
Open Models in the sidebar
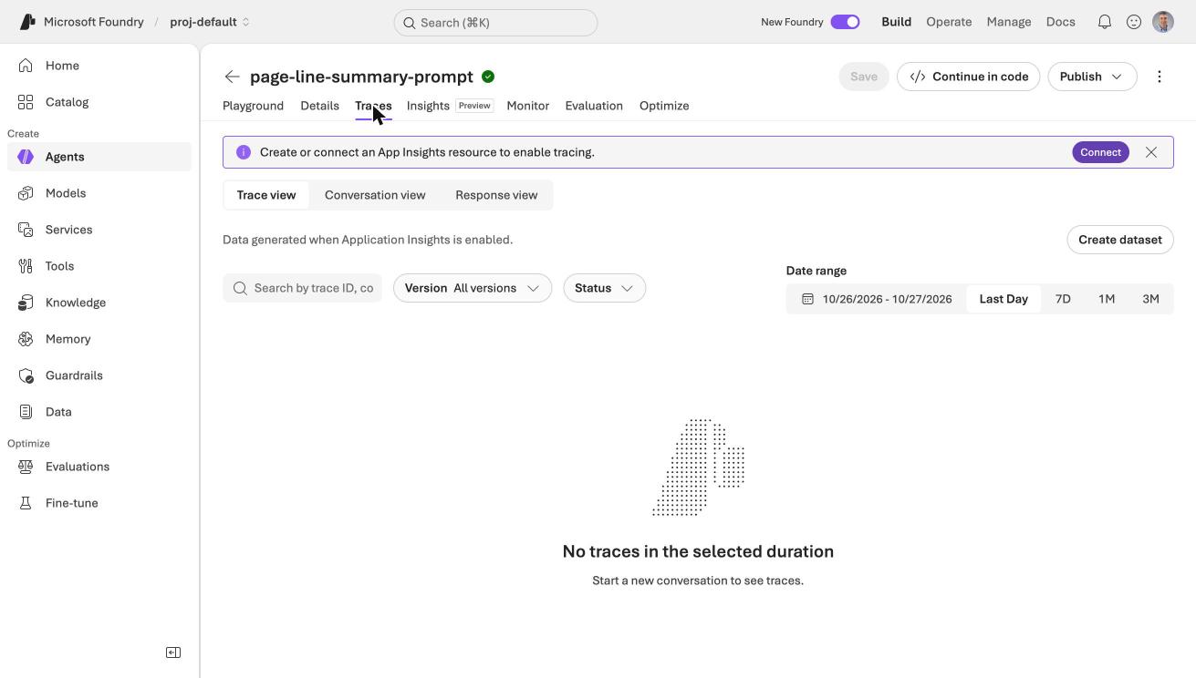coord(99,193)
